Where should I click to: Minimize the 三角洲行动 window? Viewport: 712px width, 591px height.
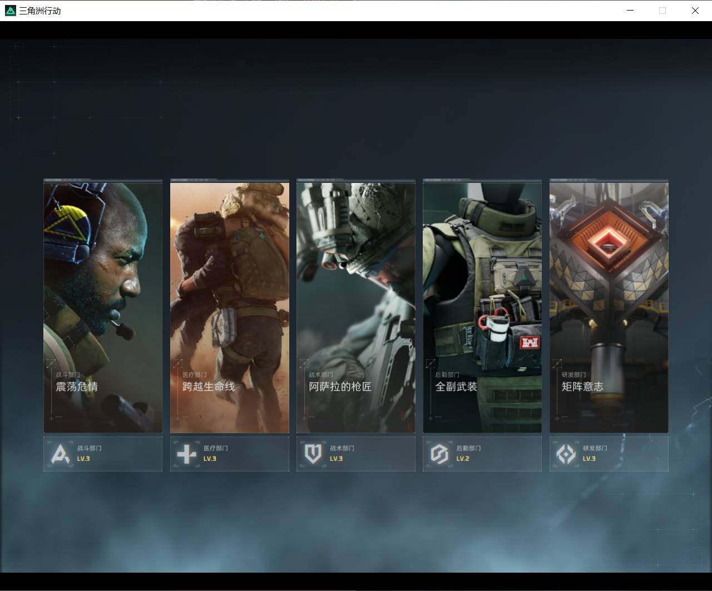point(630,11)
